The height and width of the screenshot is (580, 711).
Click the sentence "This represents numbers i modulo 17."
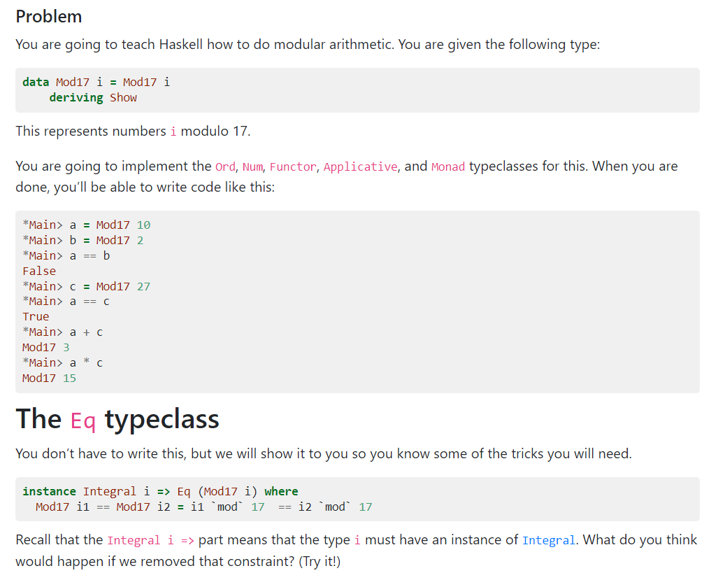[x=133, y=131]
